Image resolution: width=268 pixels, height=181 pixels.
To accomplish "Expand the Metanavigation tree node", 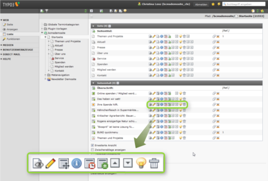I will pos(45,75).
